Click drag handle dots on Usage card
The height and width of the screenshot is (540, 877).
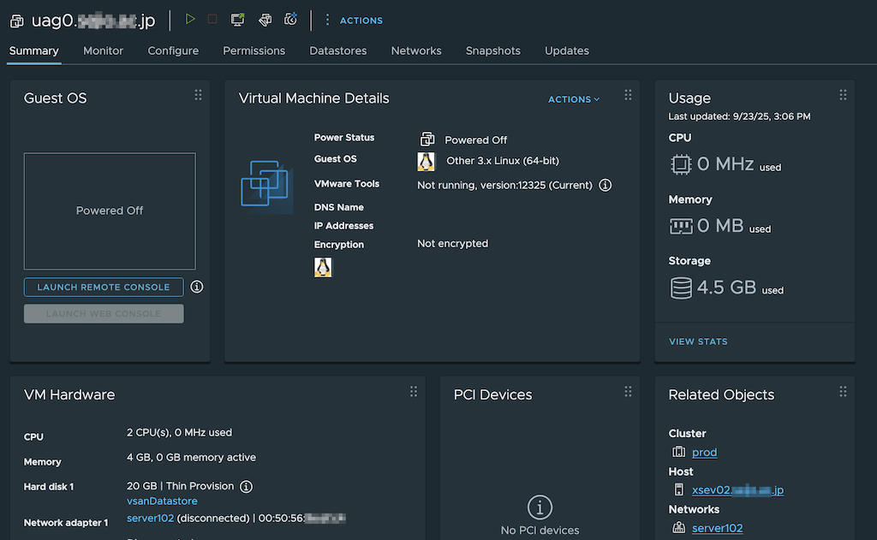[x=843, y=95]
